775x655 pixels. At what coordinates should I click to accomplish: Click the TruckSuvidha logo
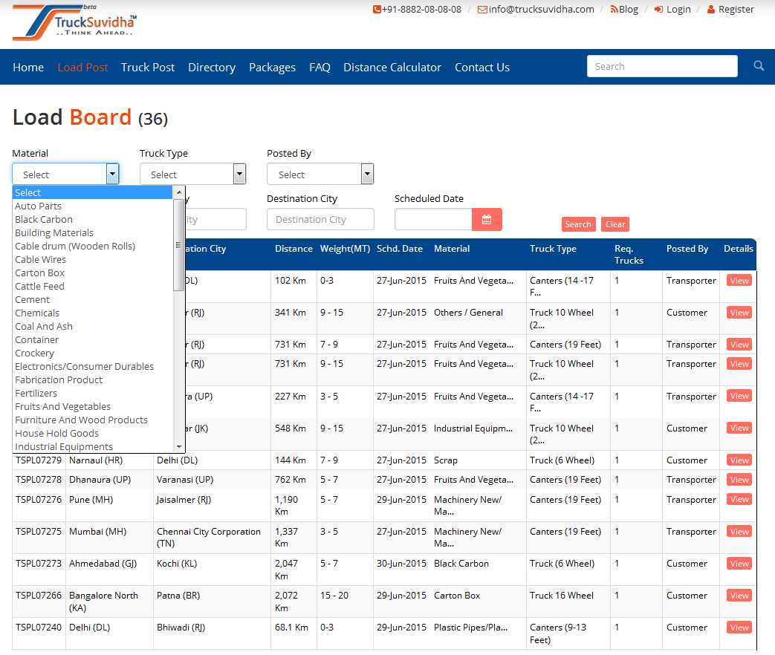click(74, 24)
